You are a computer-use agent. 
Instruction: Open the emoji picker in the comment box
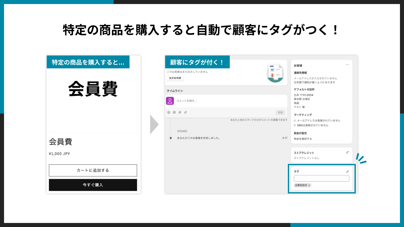(x=169, y=112)
